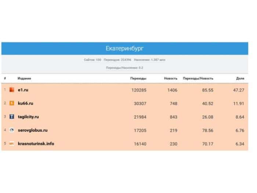
Task: Click the Сайтов: 100 statistic
Action: pyautogui.click(x=93, y=60)
